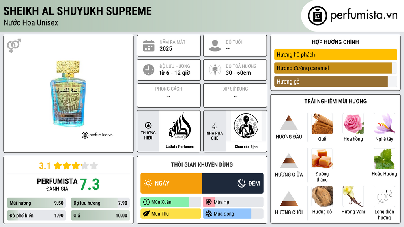Open the Lattafa brand logo

(x=180, y=126)
